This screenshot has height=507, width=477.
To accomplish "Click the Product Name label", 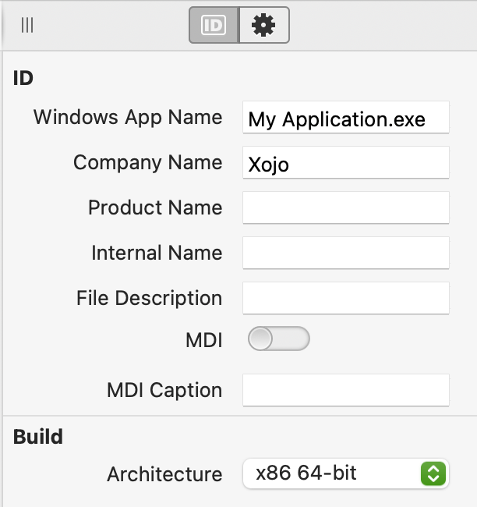I will pos(155,207).
